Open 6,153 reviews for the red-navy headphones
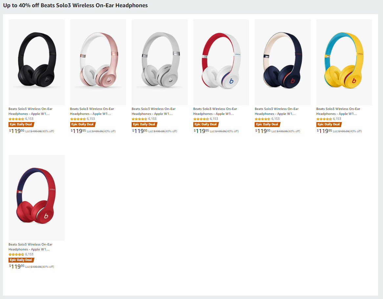This screenshot has width=383, height=299. click(x=29, y=254)
